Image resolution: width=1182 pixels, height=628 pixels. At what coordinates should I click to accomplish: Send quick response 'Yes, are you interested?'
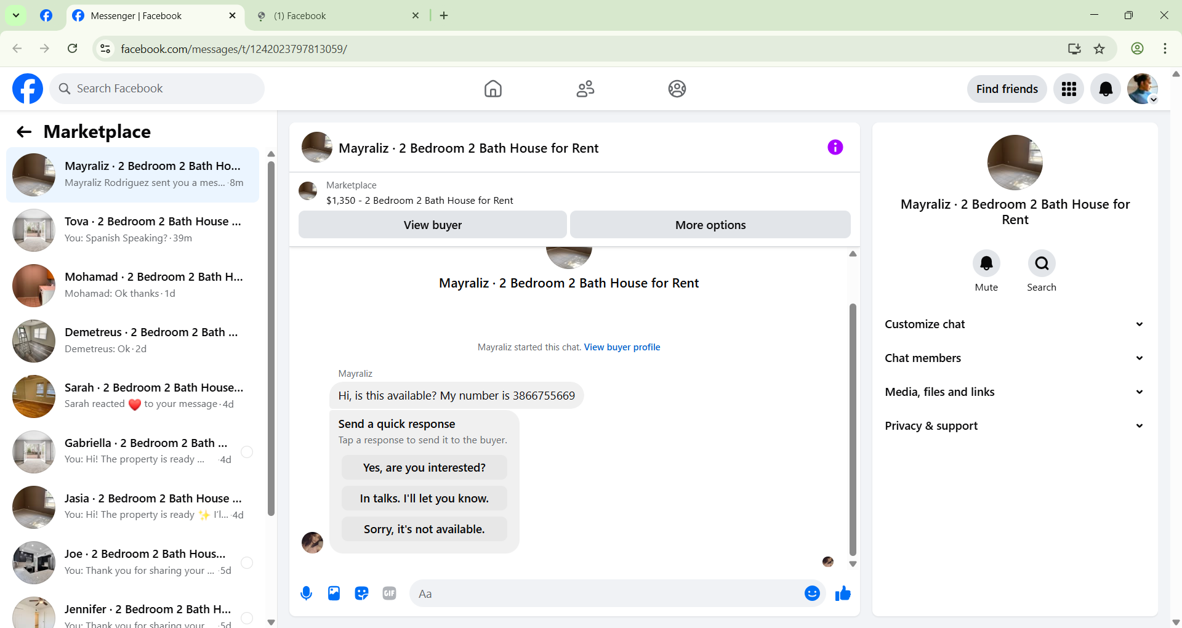point(424,467)
